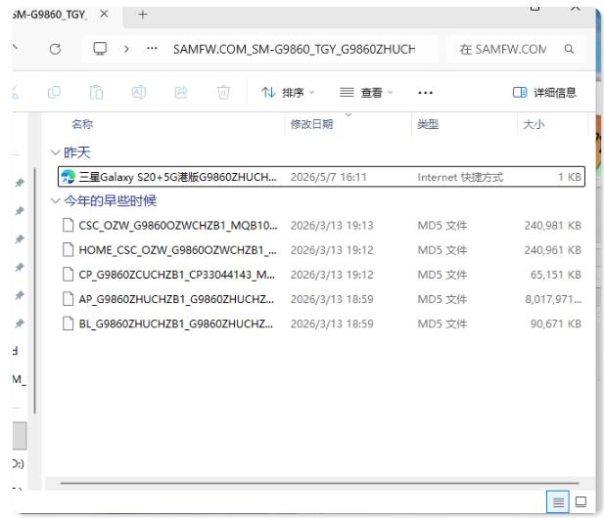The height and width of the screenshot is (518, 604).
Task: Click the paste icon in the toolbar
Action: tap(96, 92)
